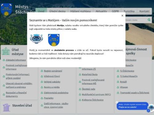Image resolution: width=154 pixels, height=115 pixels.
Task: Click the Městys Štěchovice coat of arms logo
Action: [x=6, y=10]
